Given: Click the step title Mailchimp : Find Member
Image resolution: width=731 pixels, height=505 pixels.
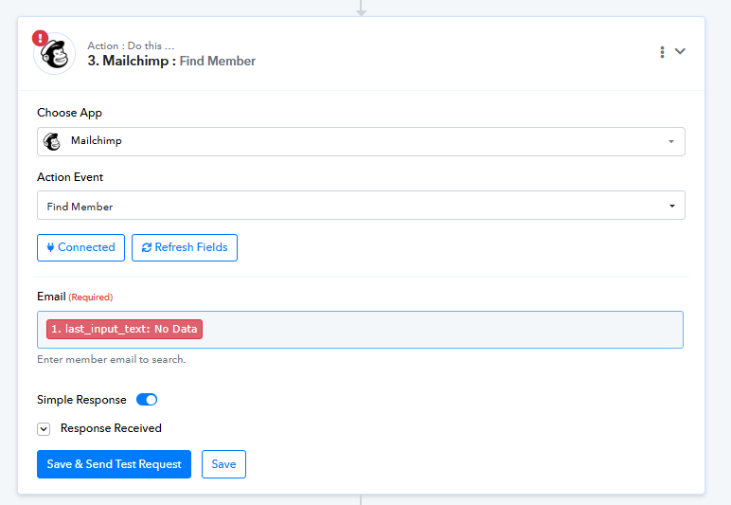Looking at the screenshot, I should [x=171, y=61].
